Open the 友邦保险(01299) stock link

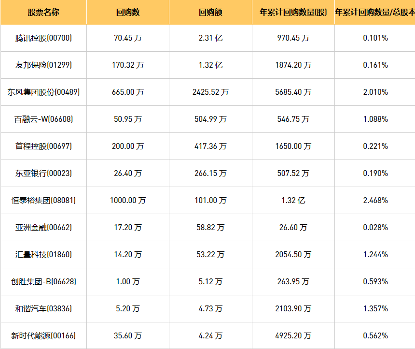click(43, 65)
